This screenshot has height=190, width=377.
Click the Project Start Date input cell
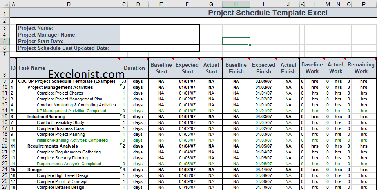[160, 41]
